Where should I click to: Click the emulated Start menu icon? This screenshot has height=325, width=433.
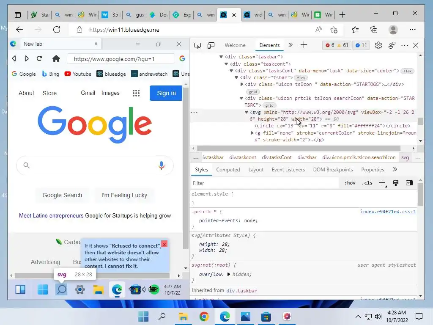43,289
